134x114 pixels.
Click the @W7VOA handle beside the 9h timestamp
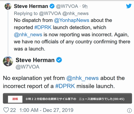tap(67, 6)
